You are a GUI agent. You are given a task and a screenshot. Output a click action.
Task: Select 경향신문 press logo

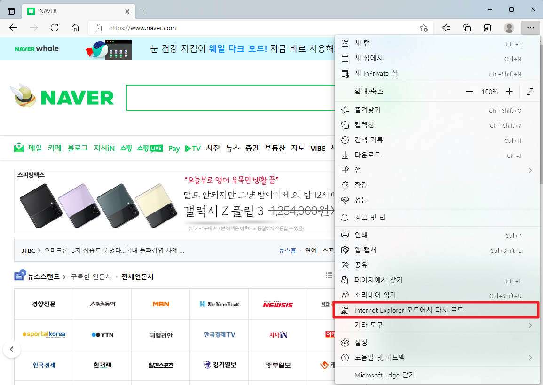(x=44, y=304)
